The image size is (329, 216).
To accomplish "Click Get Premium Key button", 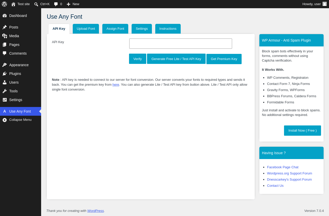I will pos(224,59).
